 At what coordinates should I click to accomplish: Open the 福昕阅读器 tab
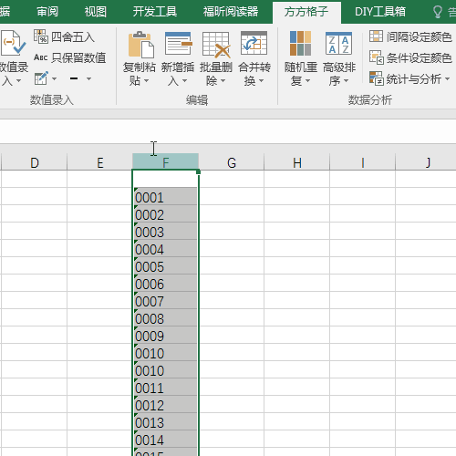click(x=231, y=12)
